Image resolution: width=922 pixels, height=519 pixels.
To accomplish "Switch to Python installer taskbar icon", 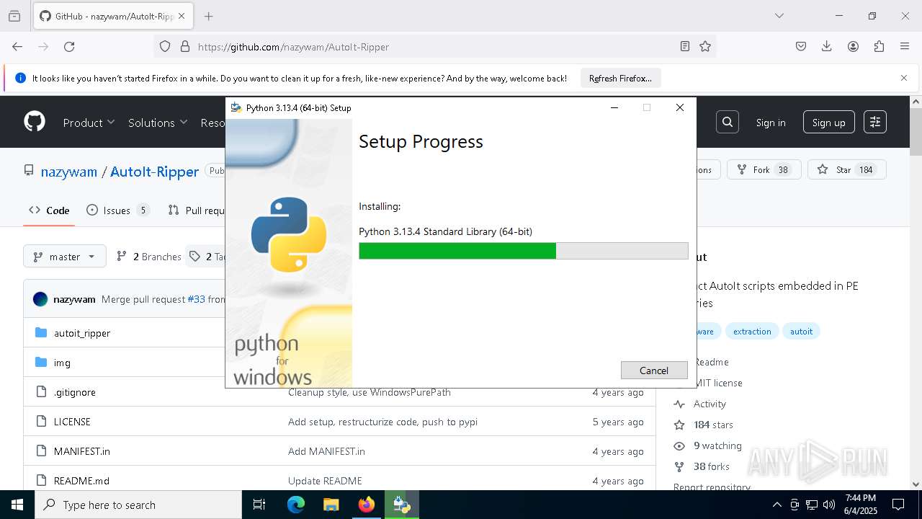I will (402, 505).
